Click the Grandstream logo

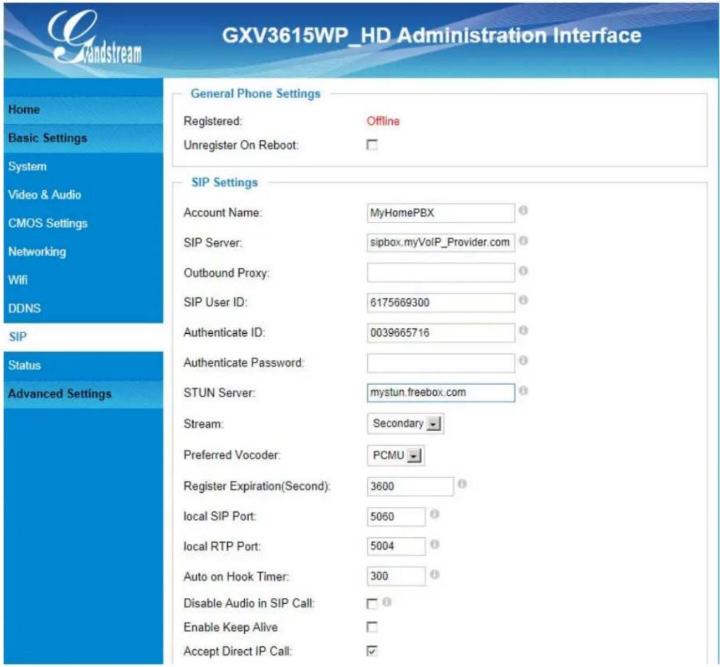pos(94,37)
